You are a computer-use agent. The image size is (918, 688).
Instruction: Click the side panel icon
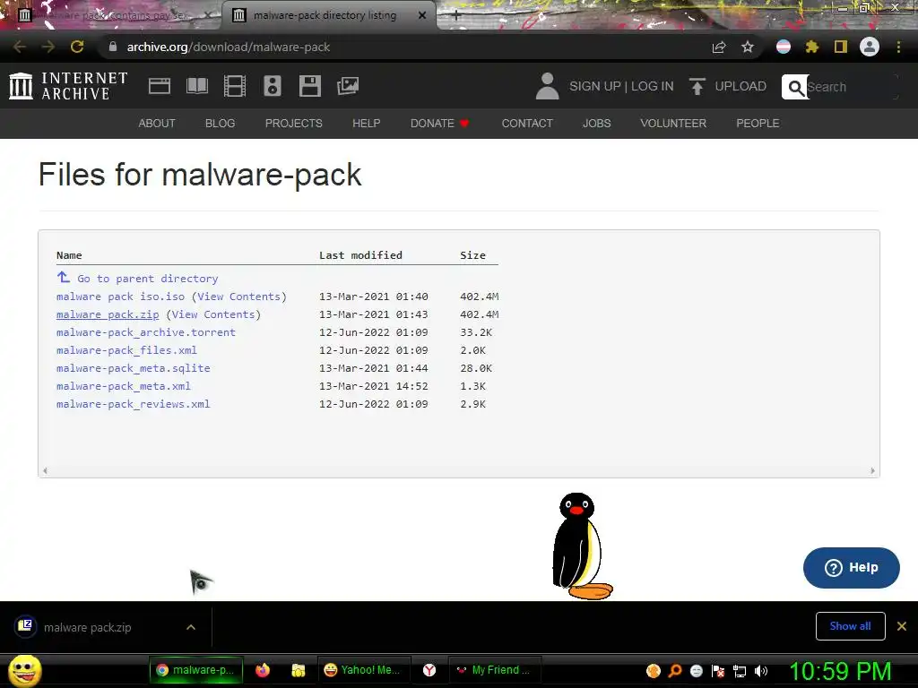pyautogui.click(x=841, y=47)
